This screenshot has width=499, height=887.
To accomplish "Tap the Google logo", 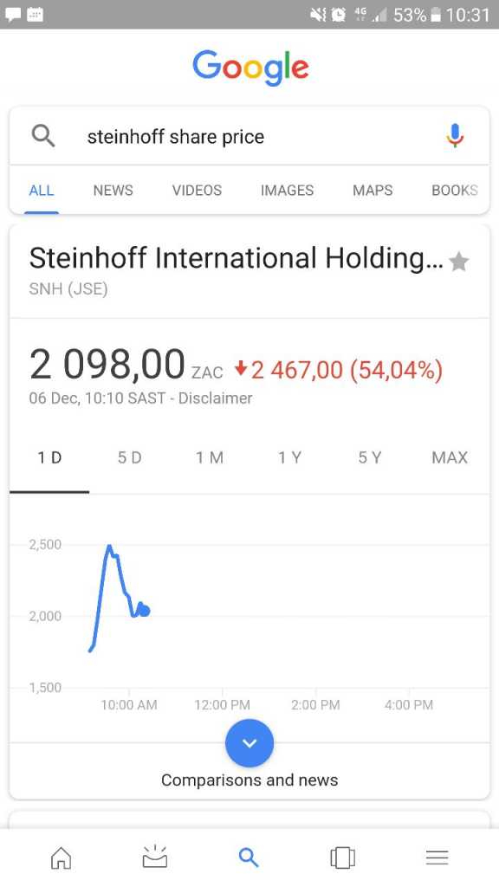I will 250,68.
